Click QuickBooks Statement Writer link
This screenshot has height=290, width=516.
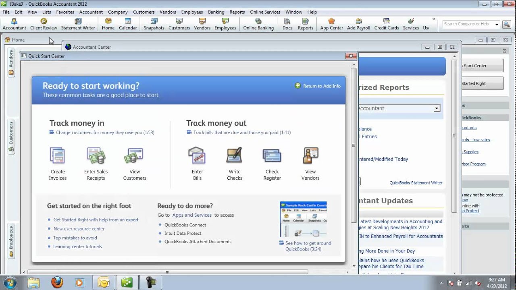coord(416,183)
